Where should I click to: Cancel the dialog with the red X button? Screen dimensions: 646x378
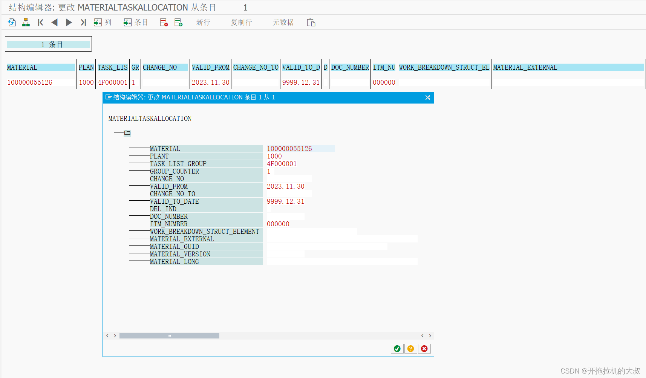(x=424, y=349)
